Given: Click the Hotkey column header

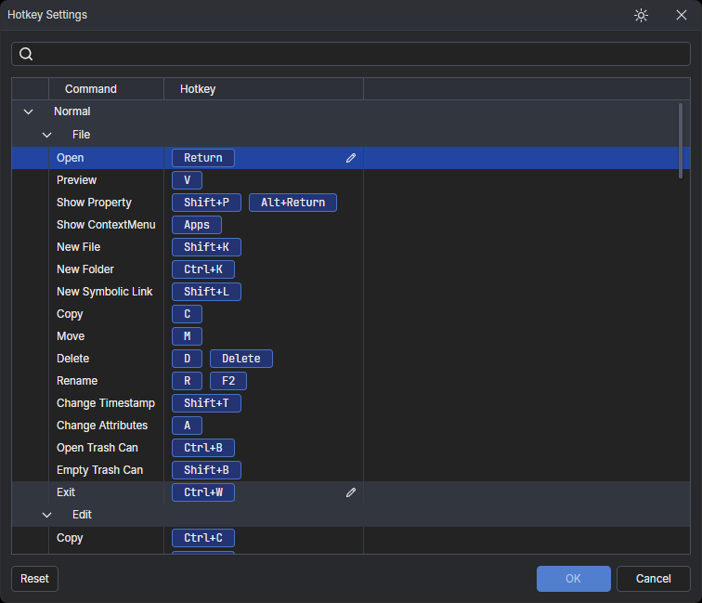Looking at the screenshot, I should (x=198, y=89).
